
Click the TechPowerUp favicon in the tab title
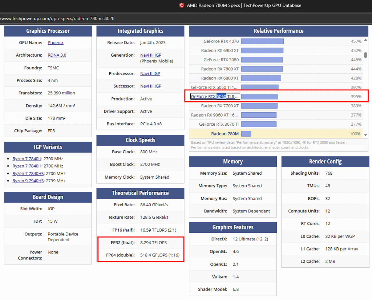[182, 5]
